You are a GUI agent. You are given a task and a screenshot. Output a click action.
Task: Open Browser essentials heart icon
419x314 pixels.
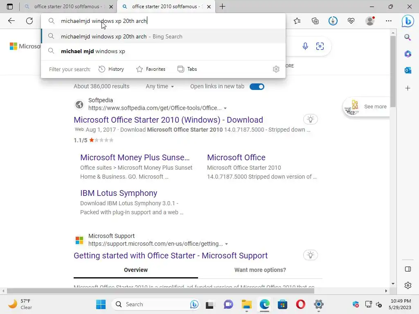coord(351,21)
